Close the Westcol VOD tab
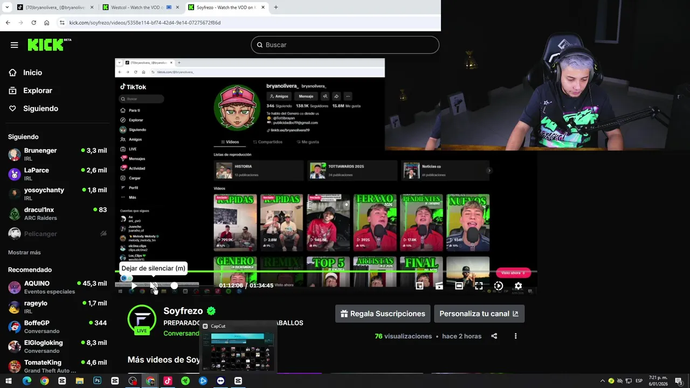690x388 pixels. point(177,8)
